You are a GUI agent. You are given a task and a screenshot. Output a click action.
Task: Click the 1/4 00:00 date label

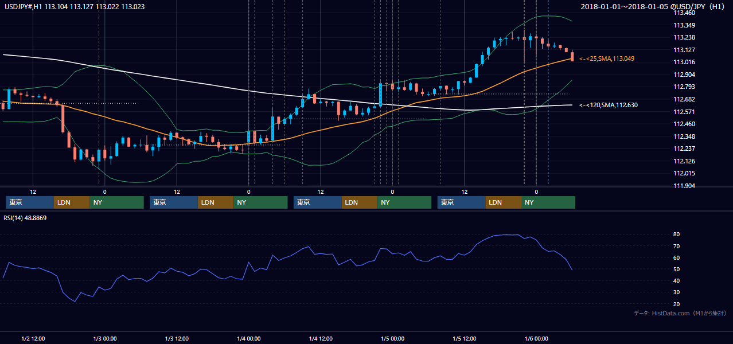249,339
